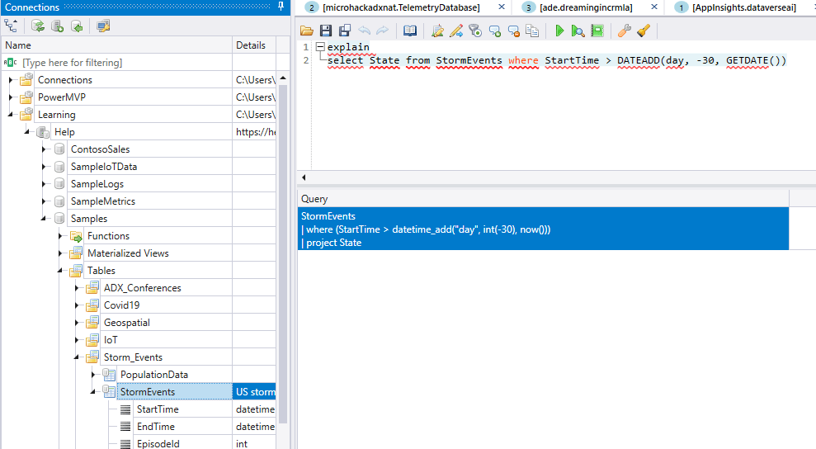Viewport: 816px width, 449px height.
Task: Toggle the pin on the Connections panel
Action: (282, 7)
